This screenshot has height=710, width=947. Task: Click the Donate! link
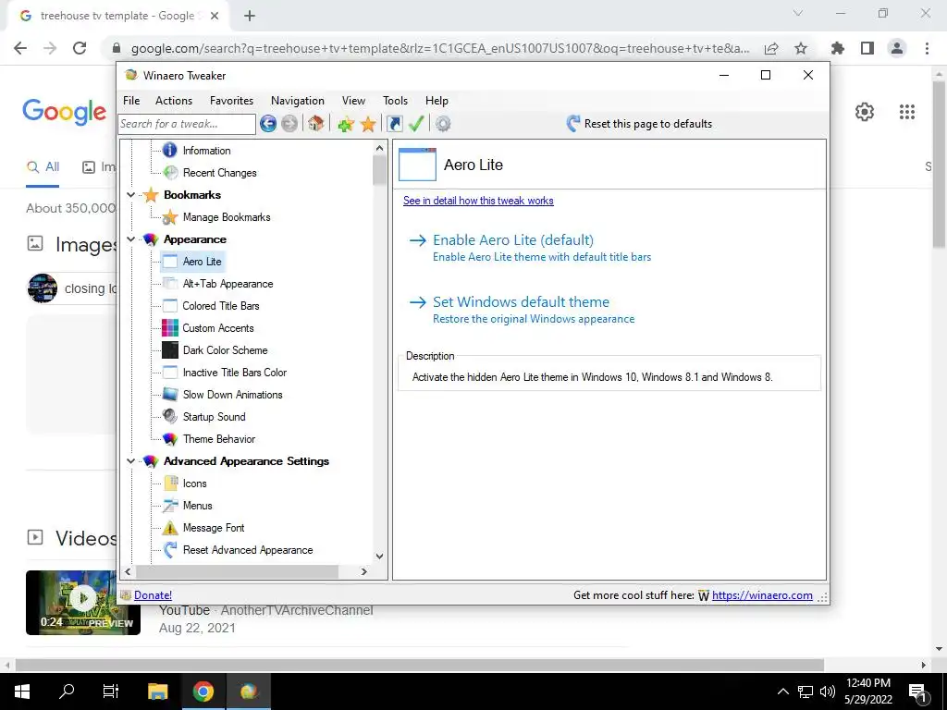(x=153, y=595)
